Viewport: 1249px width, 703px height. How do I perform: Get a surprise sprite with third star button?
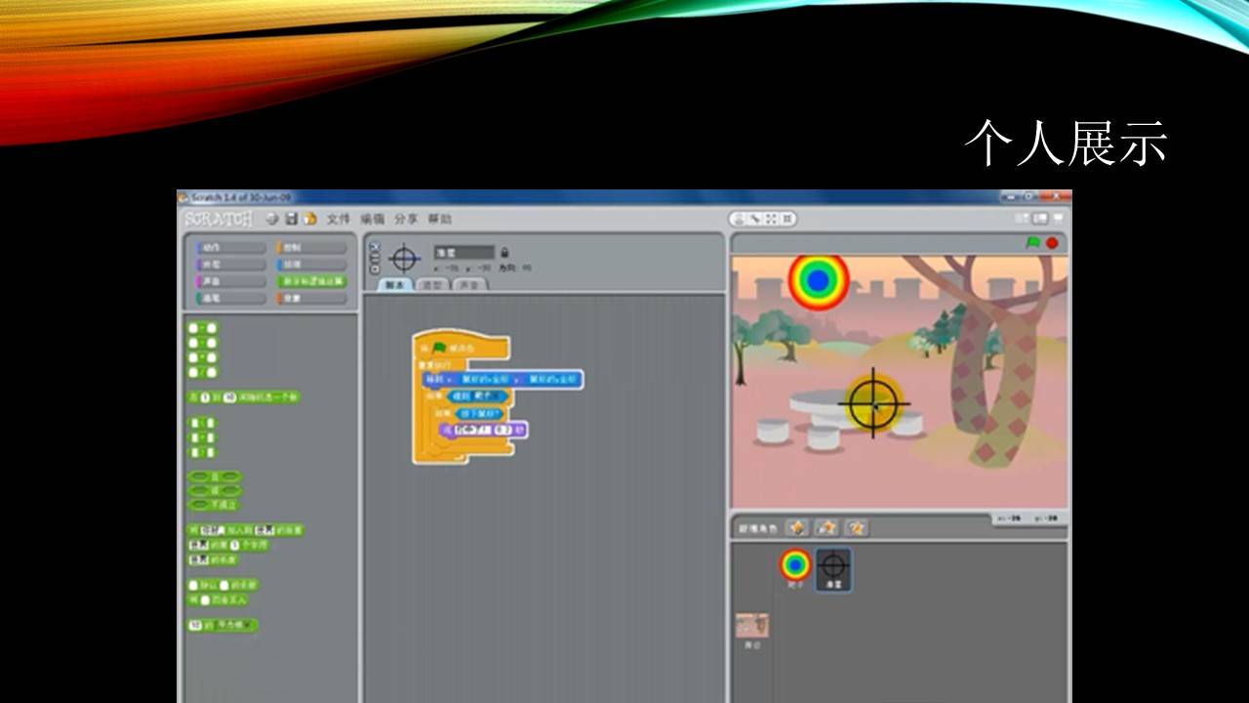pos(857,527)
